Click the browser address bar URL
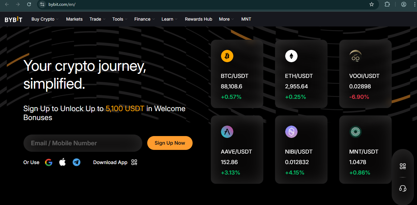Image resolution: width=417 pixels, height=205 pixels. 62,4
